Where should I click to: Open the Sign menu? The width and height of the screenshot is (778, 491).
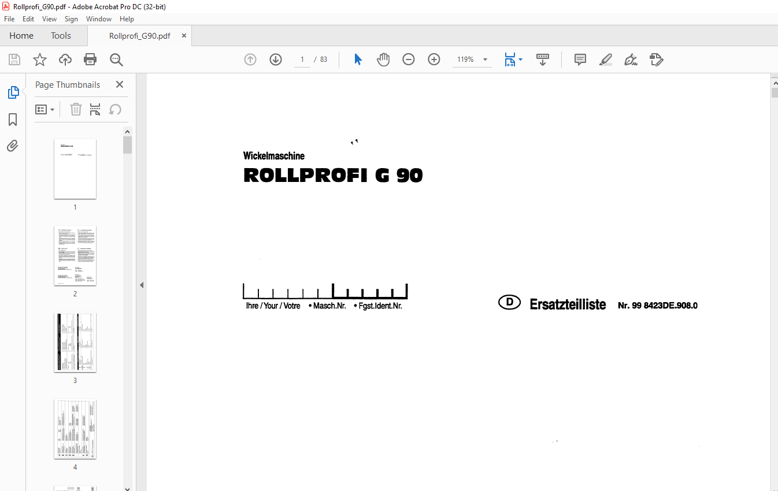(71, 19)
